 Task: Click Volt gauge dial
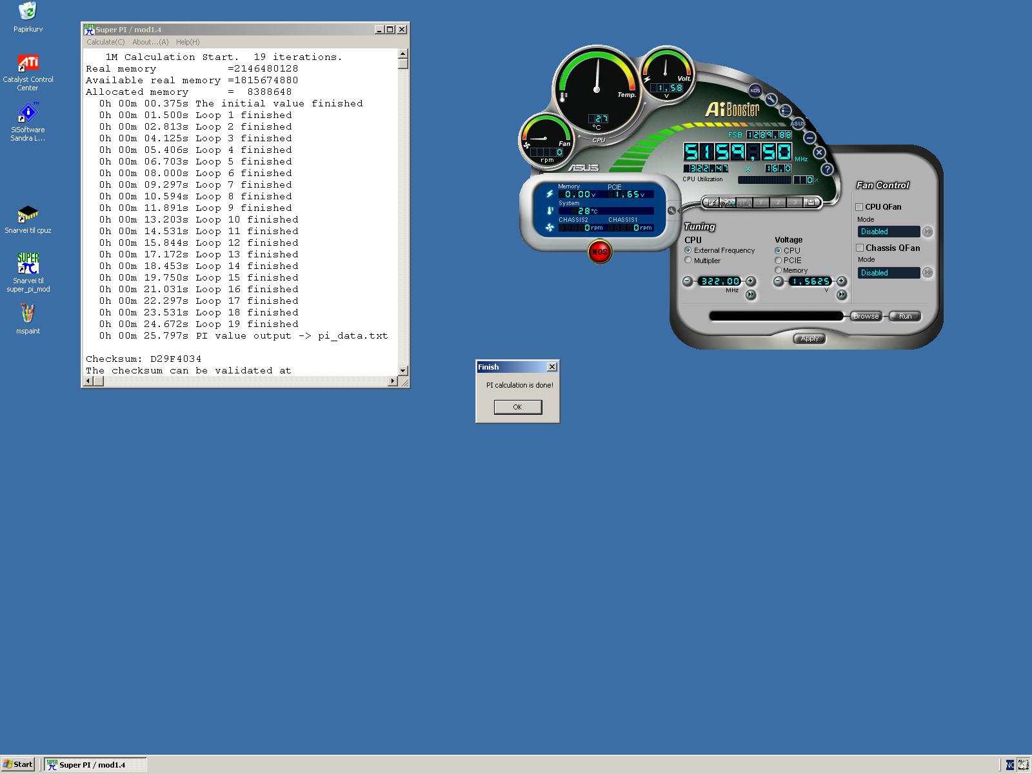point(666,74)
